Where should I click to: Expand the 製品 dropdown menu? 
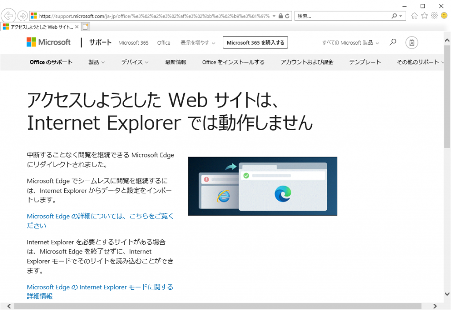click(96, 62)
